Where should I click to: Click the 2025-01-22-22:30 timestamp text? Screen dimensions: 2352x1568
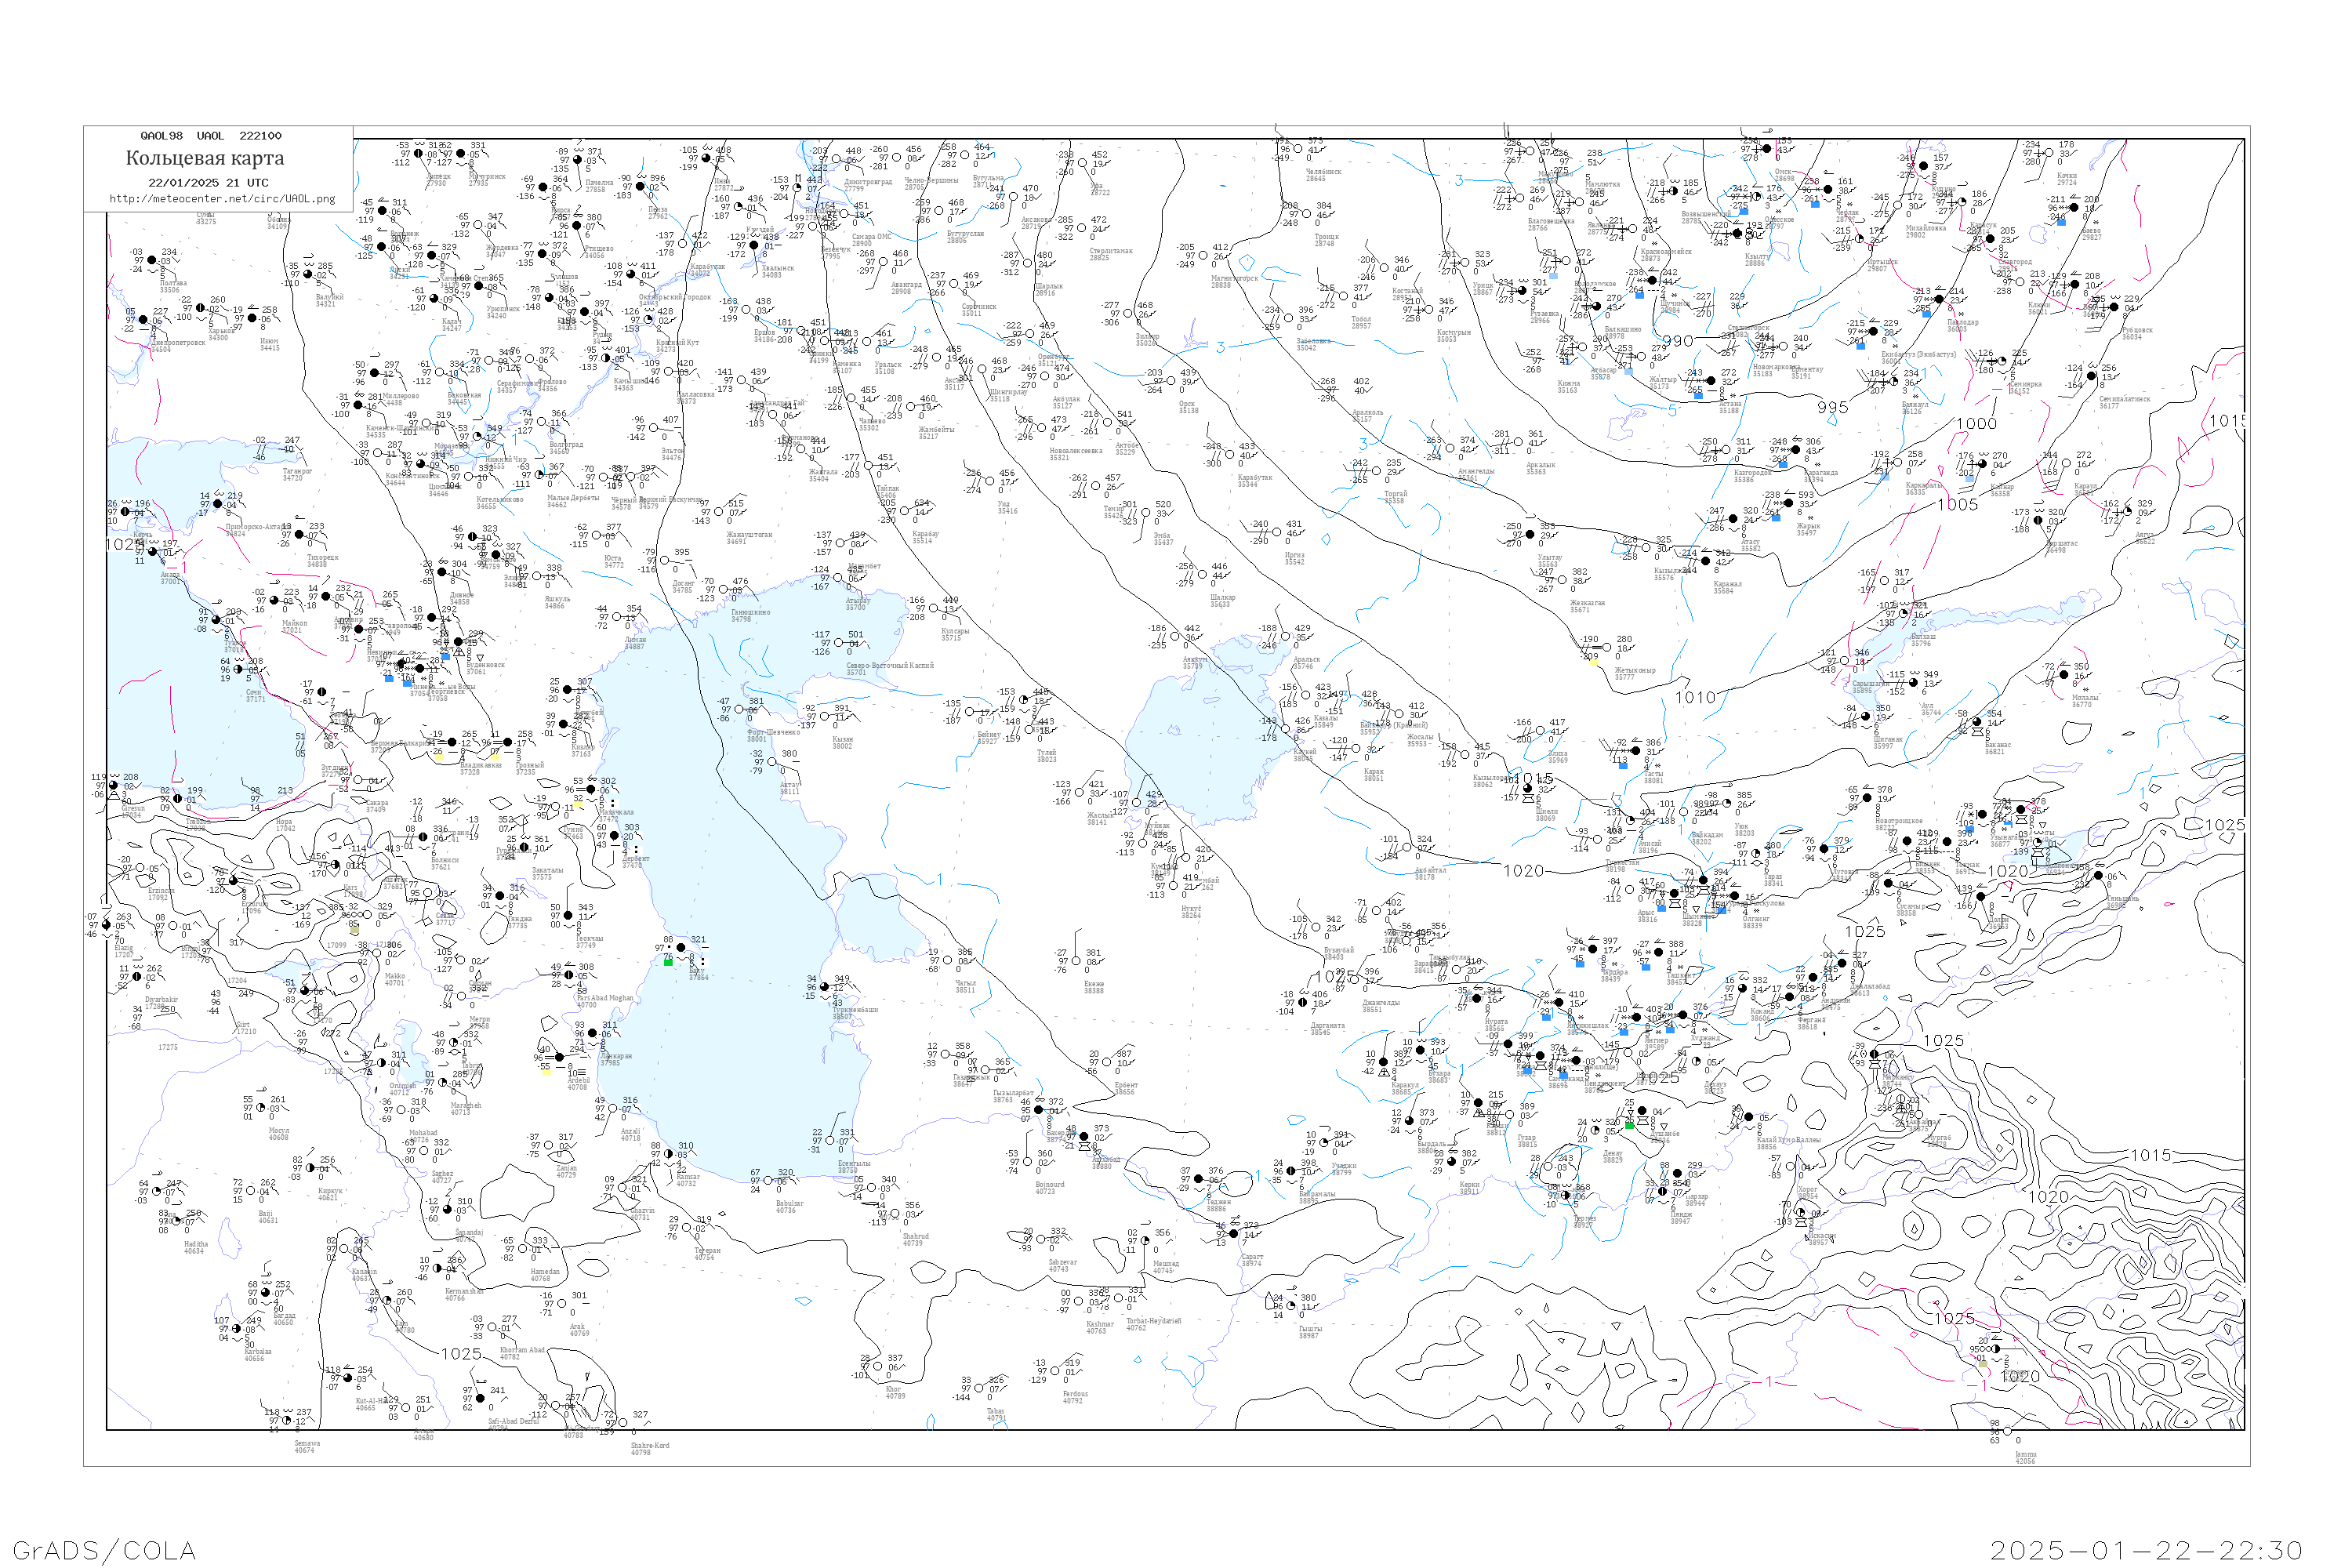pos(2146,1550)
